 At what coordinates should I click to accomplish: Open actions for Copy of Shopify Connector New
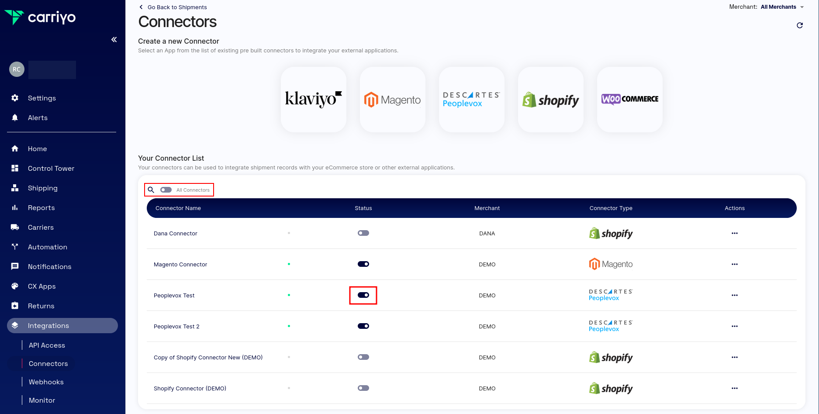pos(735,357)
